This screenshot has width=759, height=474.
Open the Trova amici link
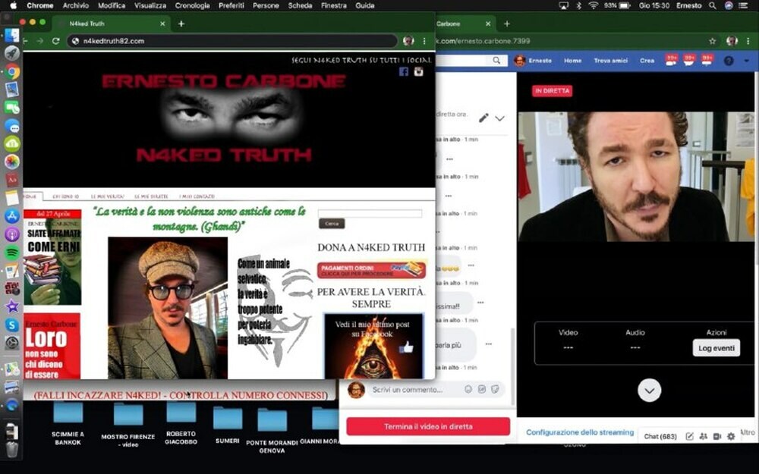(x=610, y=61)
